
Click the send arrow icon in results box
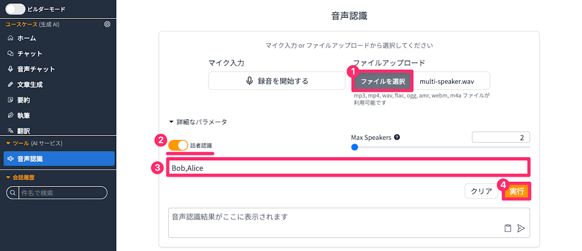coord(521,228)
